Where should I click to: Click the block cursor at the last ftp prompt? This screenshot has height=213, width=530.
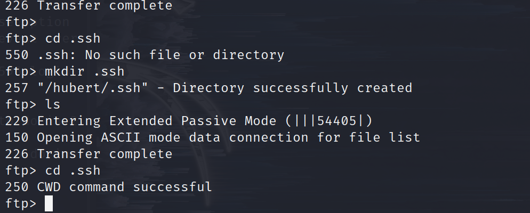point(49,203)
